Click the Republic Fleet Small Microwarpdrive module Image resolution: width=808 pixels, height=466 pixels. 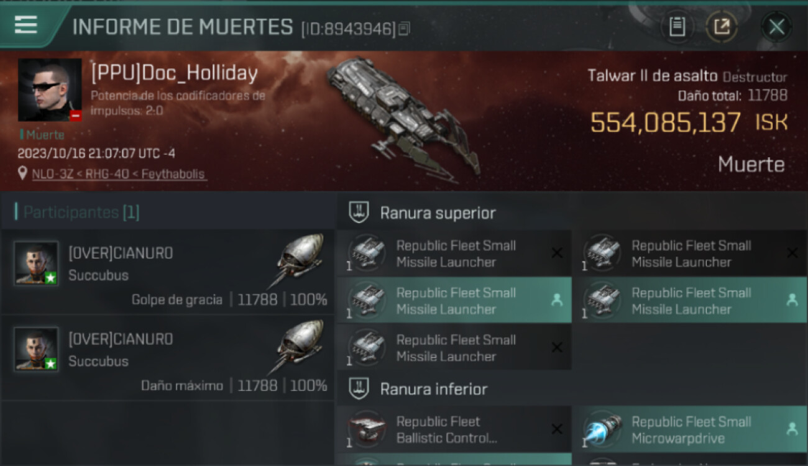pyautogui.click(x=689, y=429)
